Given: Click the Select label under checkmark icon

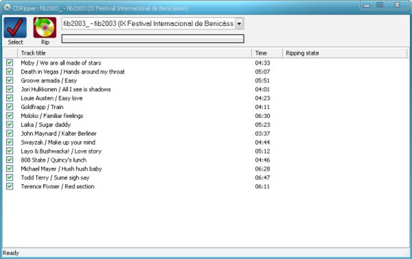Looking at the screenshot, I should coord(15,42).
